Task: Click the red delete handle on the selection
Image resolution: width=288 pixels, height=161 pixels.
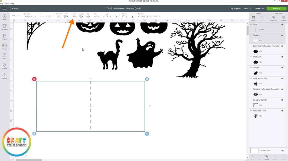Action: pyautogui.click(x=34, y=79)
